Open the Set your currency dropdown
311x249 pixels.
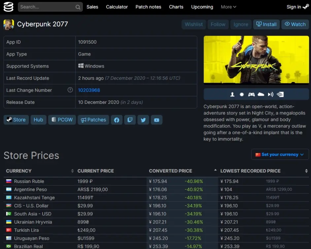280,154
